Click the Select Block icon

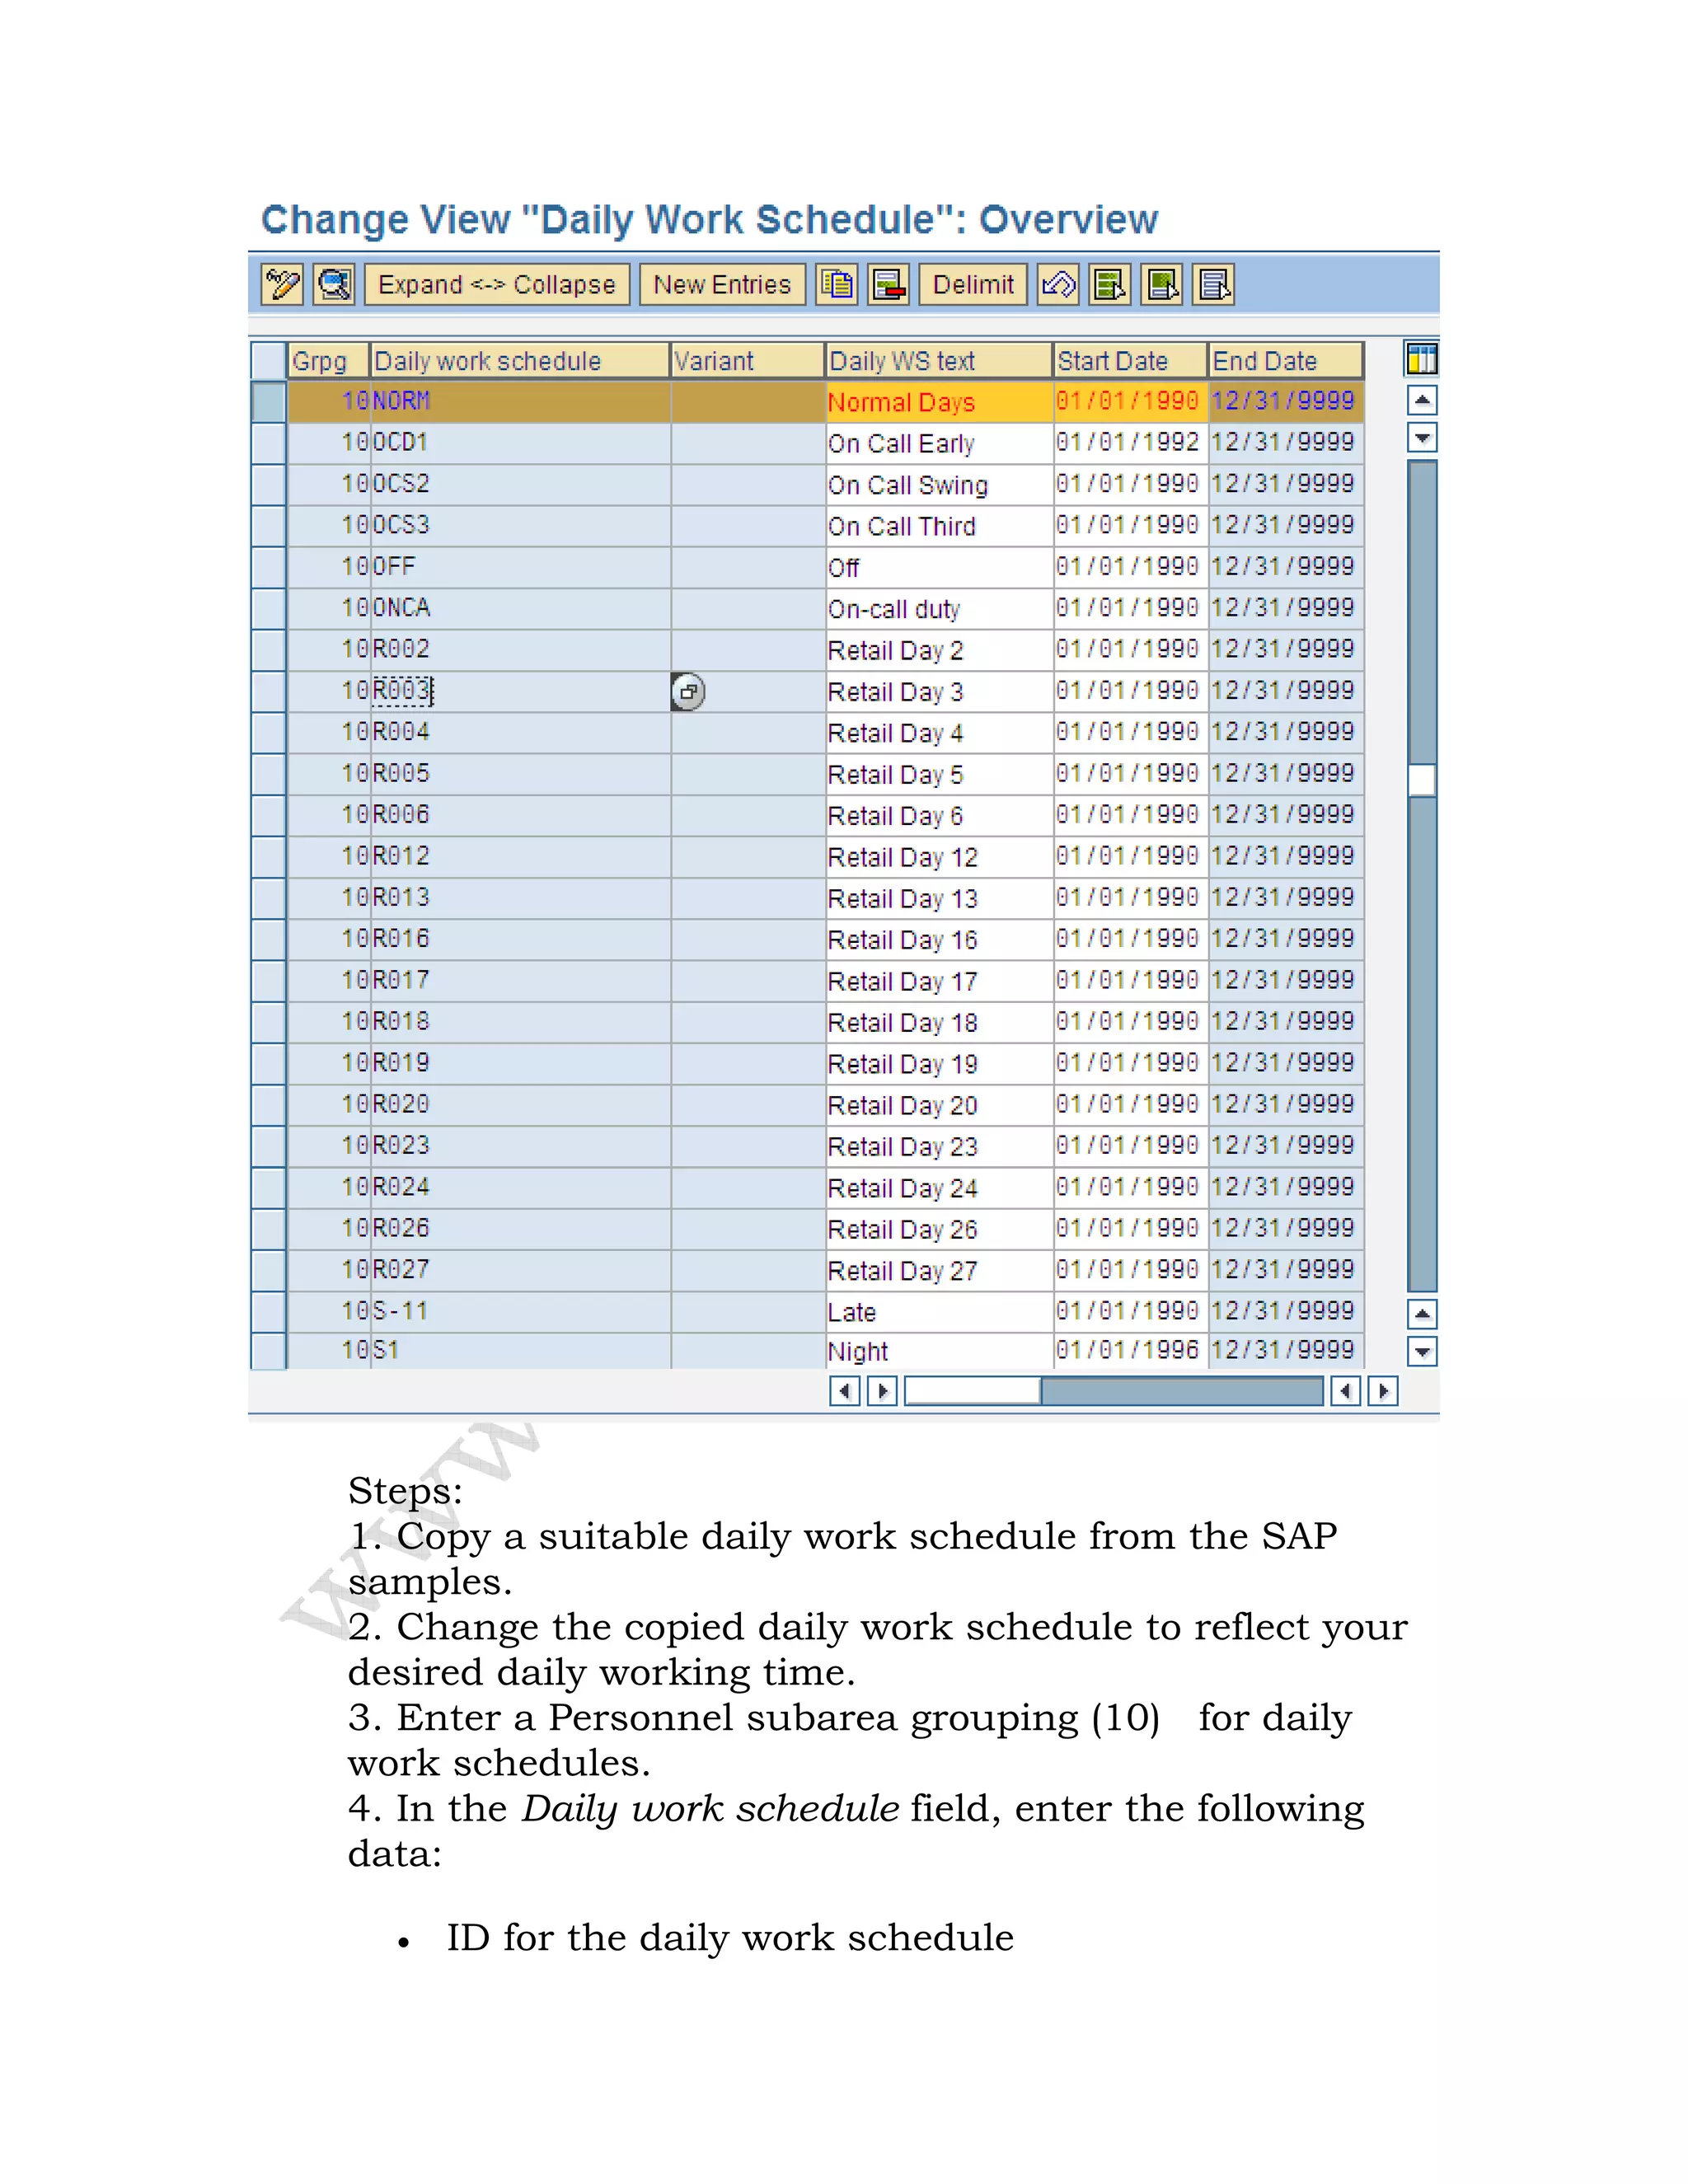pyautogui.click(x=1162, y=285)
